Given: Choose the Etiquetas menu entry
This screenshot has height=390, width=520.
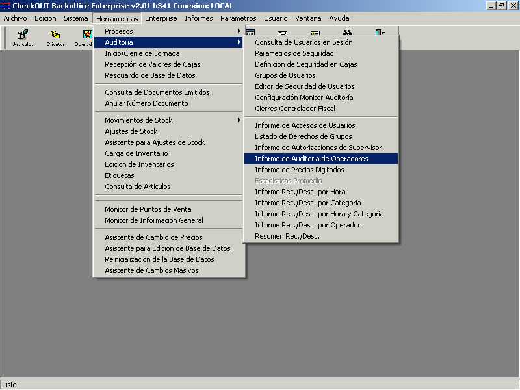Looking at the screenshot, I should [x=169, y=175].
